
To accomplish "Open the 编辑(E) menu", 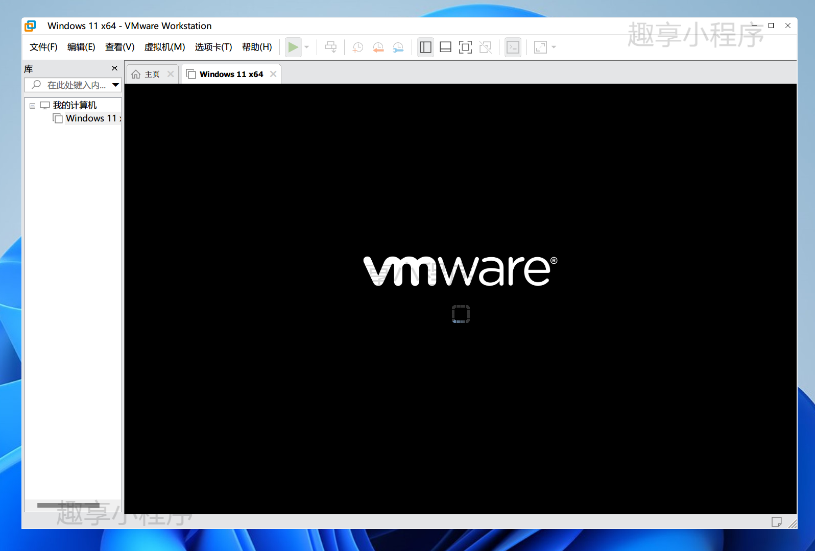I will click(x=81, y=47).
